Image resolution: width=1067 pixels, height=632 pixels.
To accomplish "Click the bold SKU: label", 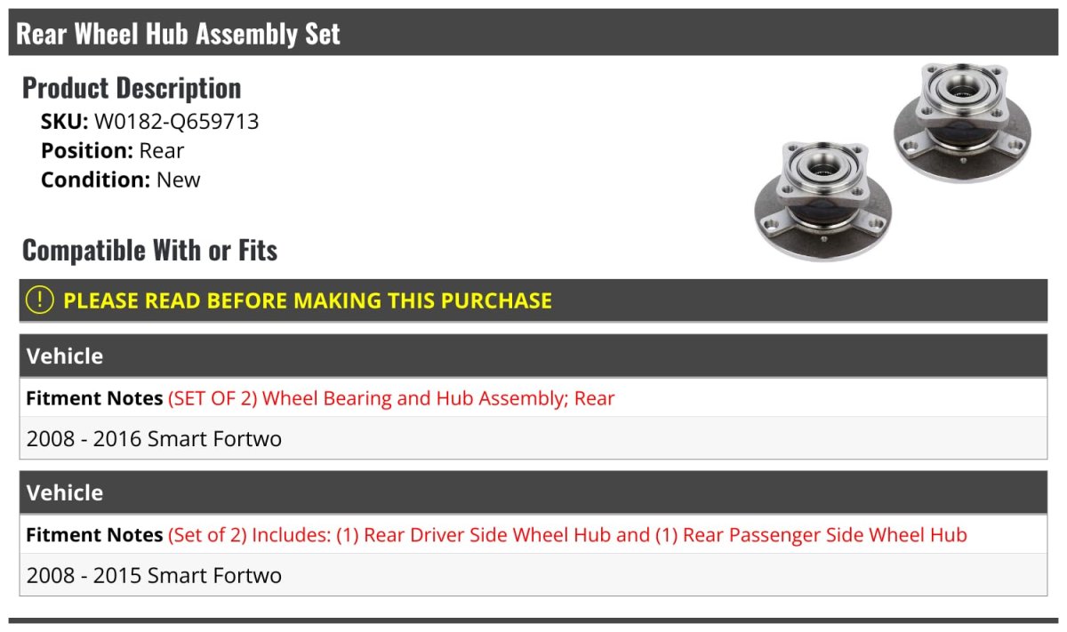I will pos(64,122).
